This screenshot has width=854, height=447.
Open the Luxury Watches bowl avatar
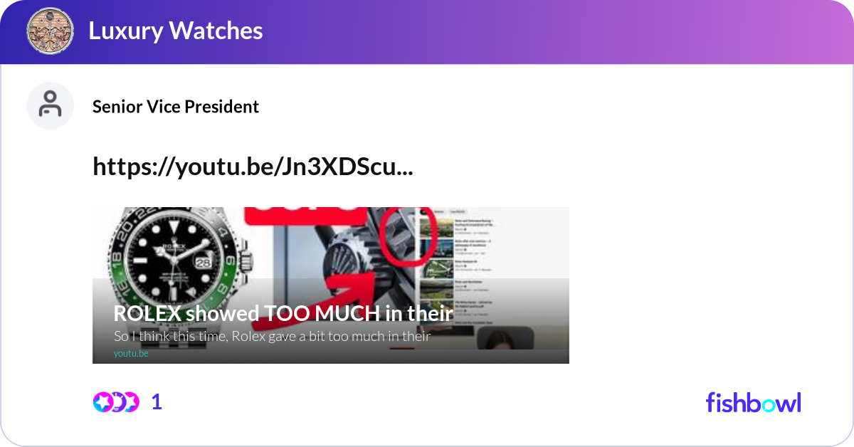pyautogui.click(x=51, y=31)
